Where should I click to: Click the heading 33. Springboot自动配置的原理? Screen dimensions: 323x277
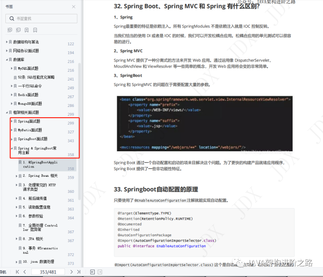[x=156, y=189]
